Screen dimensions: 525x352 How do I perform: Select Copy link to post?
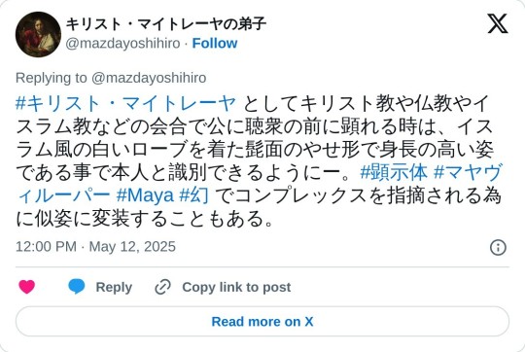point(236,288)
